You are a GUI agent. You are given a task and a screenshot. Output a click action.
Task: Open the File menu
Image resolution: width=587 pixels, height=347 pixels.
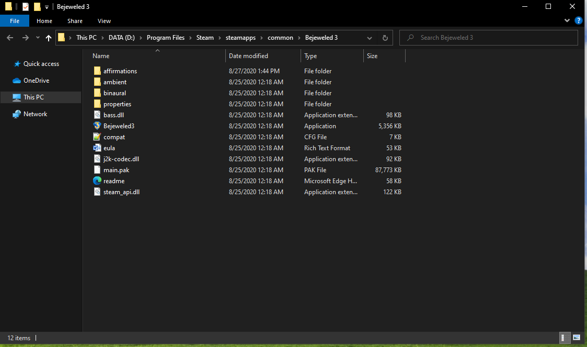coord(15,21)
